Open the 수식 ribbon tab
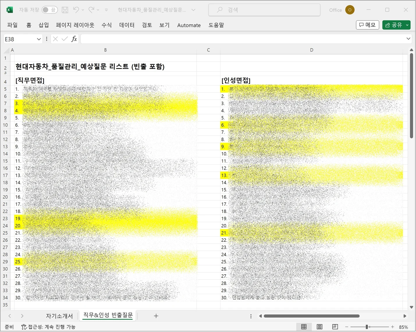 (106, 25)
